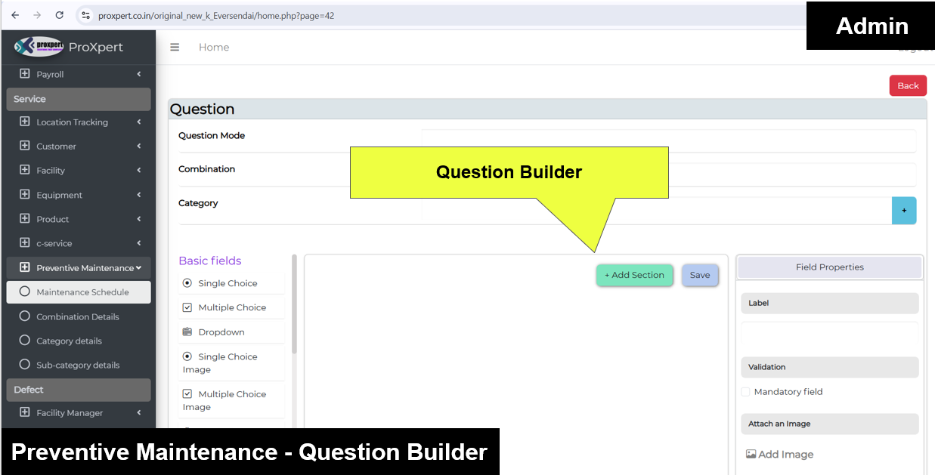935x475 pixels.
Task: Open Sub-category details page
Action: coord(77,365)
